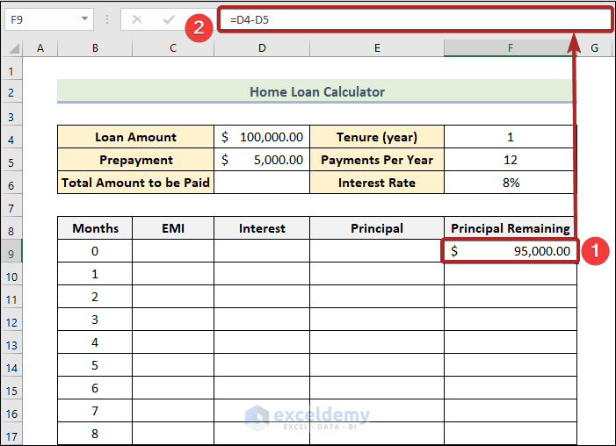The image size is (616, 446).
Task: Click the payments per year value 12
Action: pos(511,160)
